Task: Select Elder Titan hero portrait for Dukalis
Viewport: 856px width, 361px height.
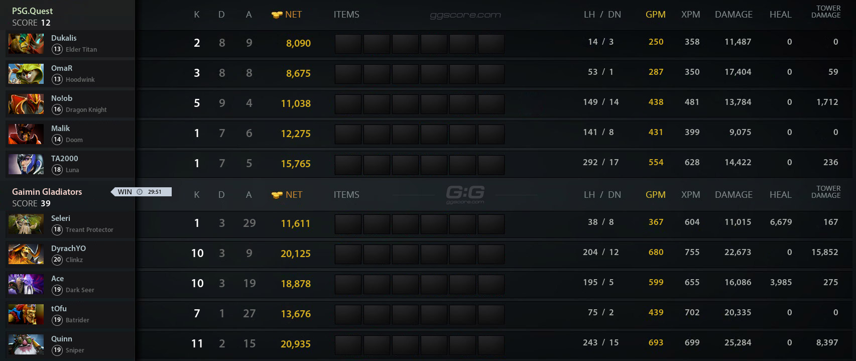Action: click(26, 44)
